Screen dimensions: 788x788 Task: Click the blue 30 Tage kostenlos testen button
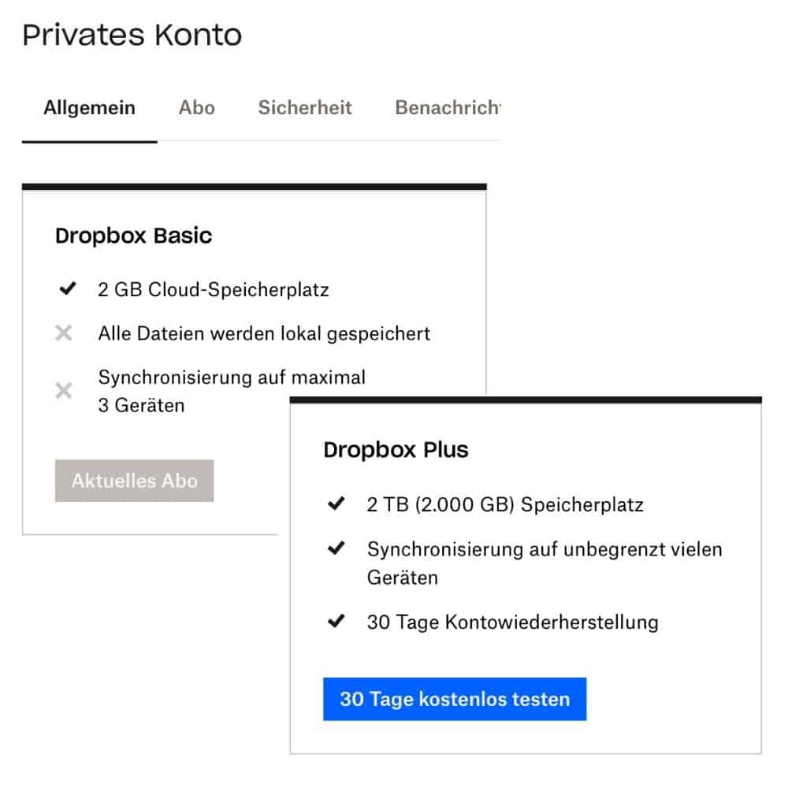(x=455, y=699)
